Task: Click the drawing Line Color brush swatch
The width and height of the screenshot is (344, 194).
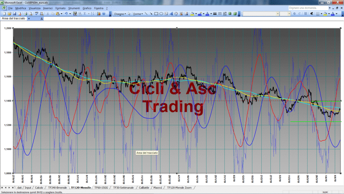Action: [x=200, y=13]
